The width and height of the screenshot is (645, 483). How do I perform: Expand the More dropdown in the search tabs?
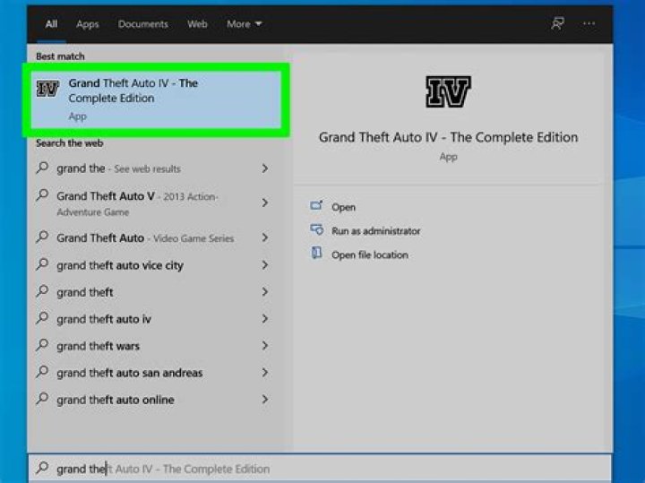click(244, 24)
